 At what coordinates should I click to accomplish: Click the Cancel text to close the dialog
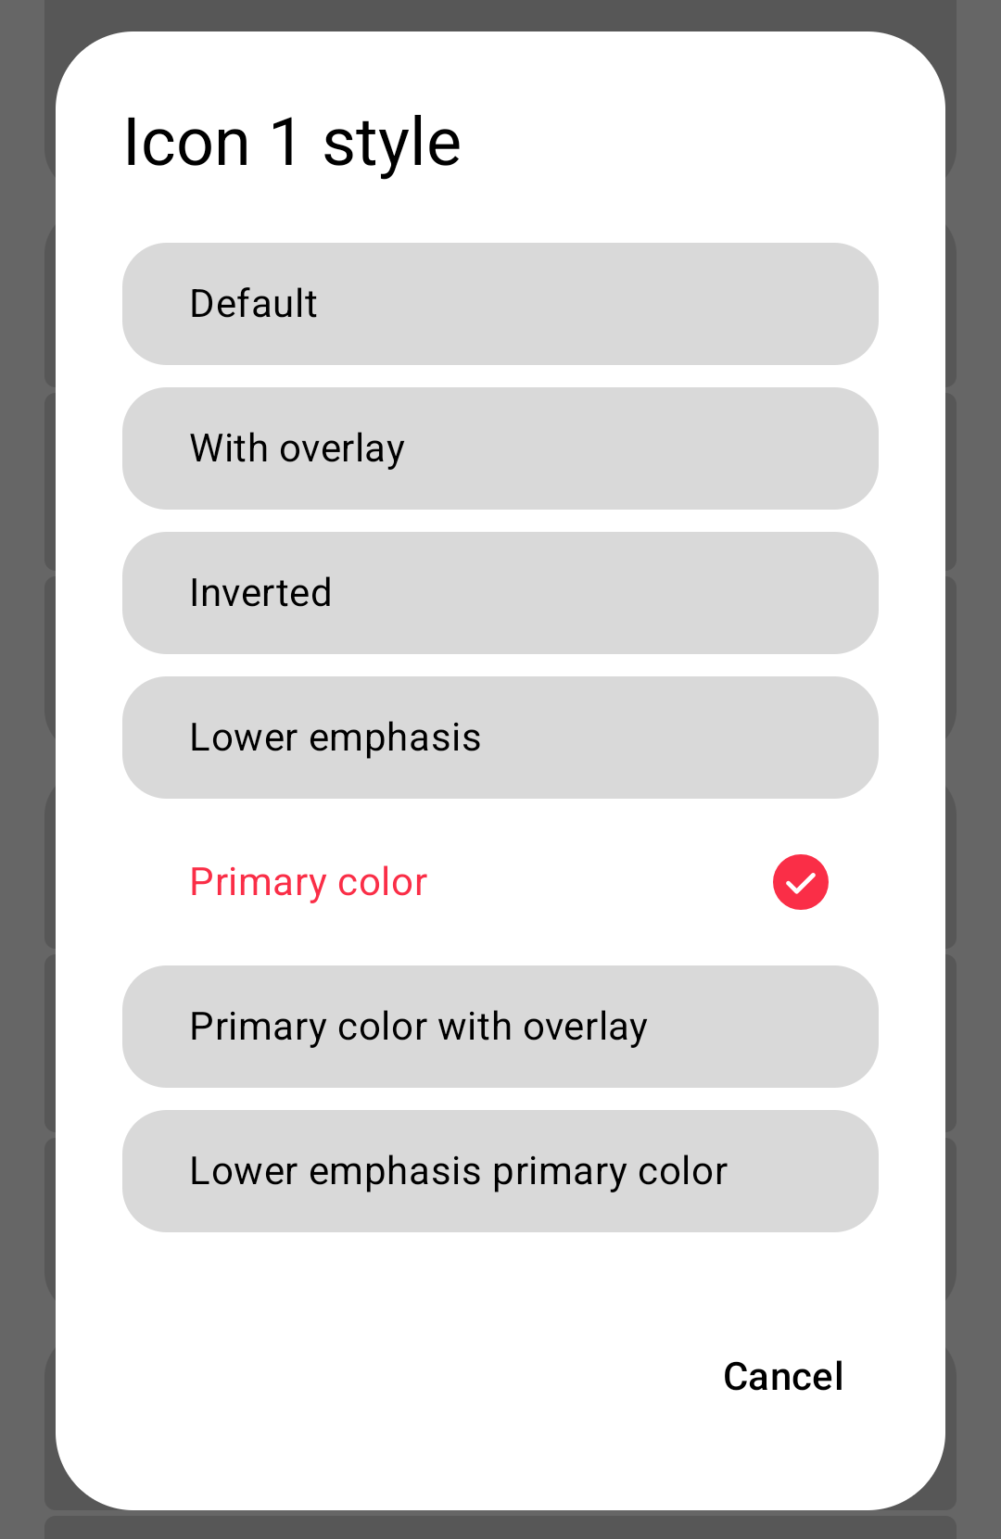pyautogui.click(x=783, y=1377)
